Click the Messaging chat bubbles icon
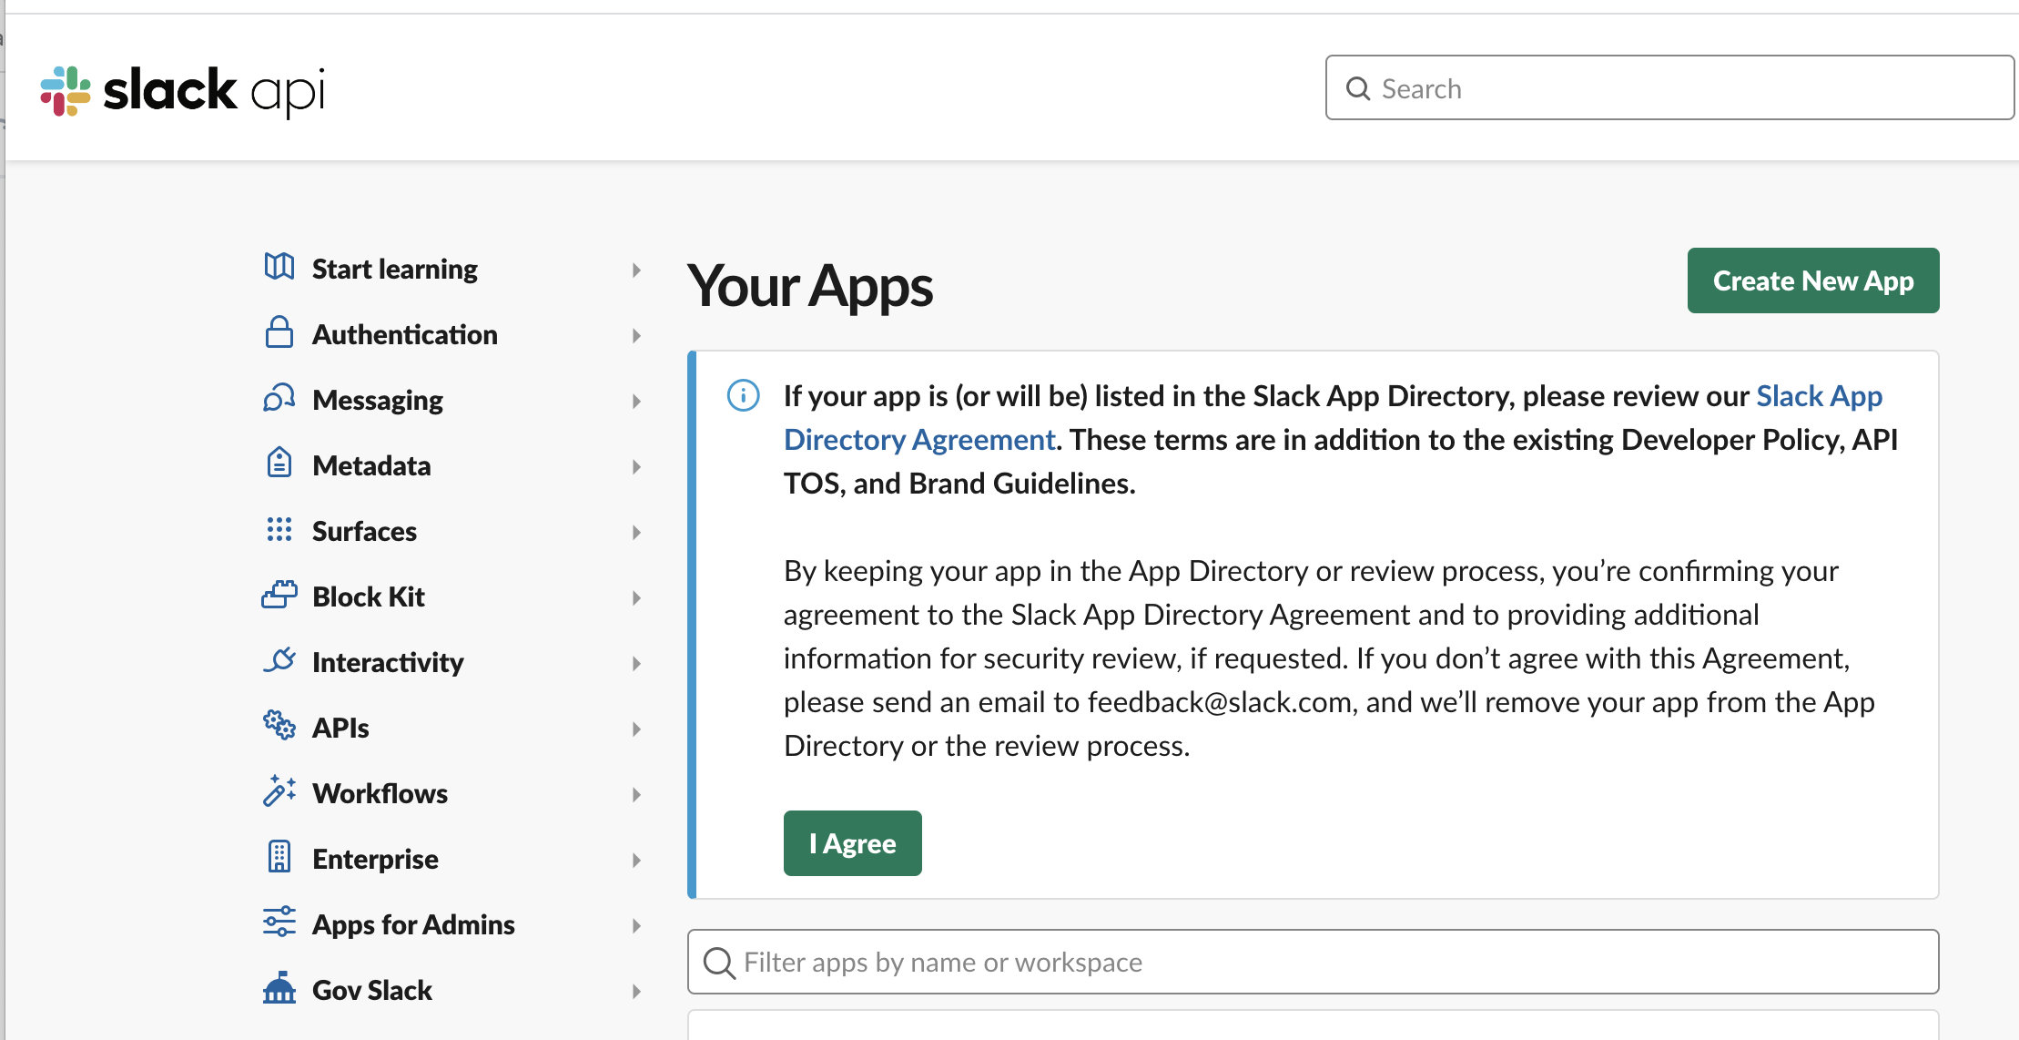Screen dimensions: 2019x1040 [x=279, y=398]
